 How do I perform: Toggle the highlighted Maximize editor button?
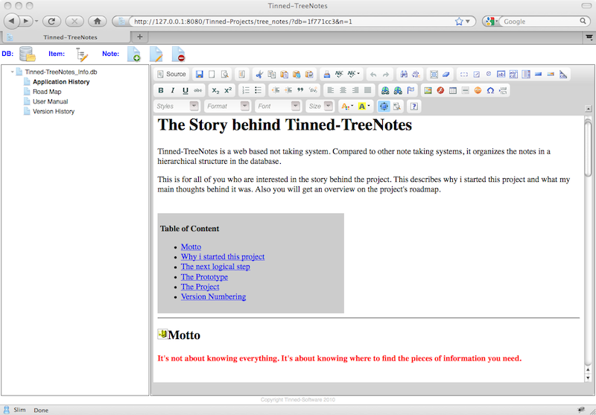tap(384, 106)
